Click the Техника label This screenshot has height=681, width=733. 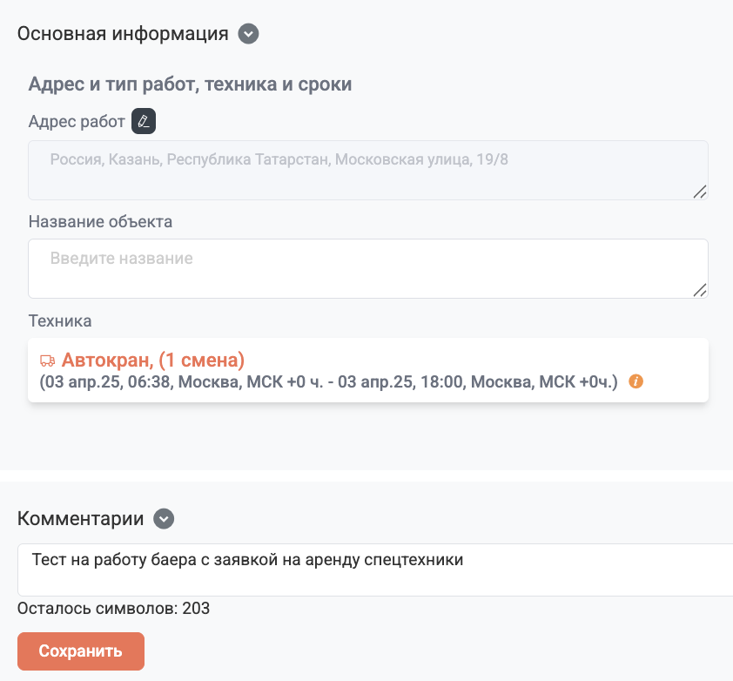[x=60, y=320]
